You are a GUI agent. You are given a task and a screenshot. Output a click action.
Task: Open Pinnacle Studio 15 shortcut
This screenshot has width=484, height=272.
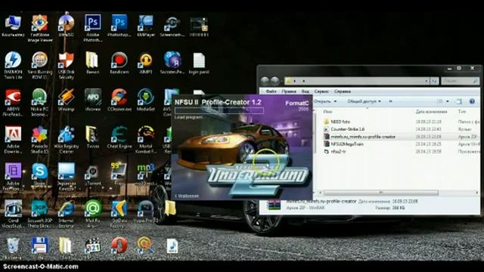(x=39, y=140)
